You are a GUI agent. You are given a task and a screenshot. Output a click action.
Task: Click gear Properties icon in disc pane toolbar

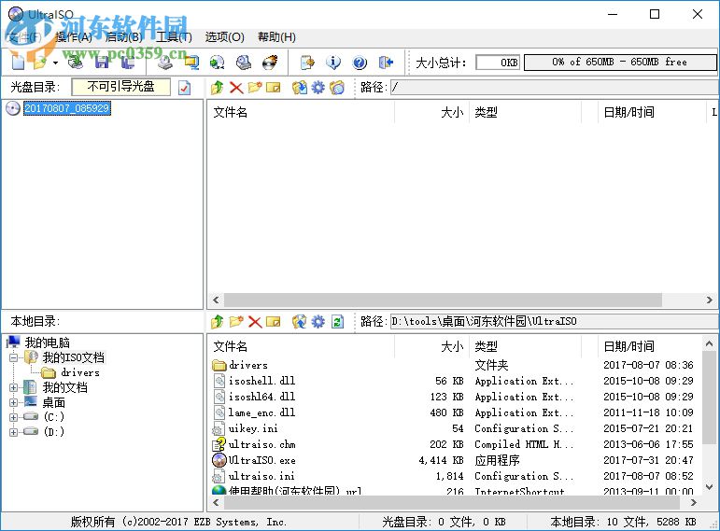[x=318, y=87]
